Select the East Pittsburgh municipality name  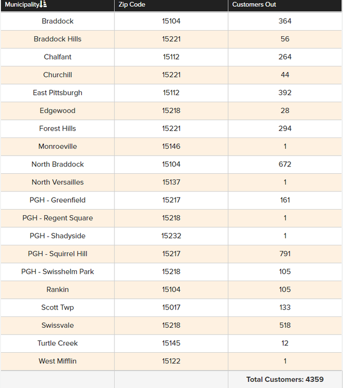[58, 93]
